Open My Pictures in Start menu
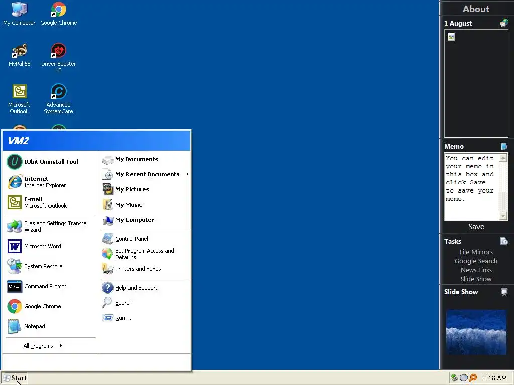This screenshot has width=514, height=385. [x=145, y=189]
